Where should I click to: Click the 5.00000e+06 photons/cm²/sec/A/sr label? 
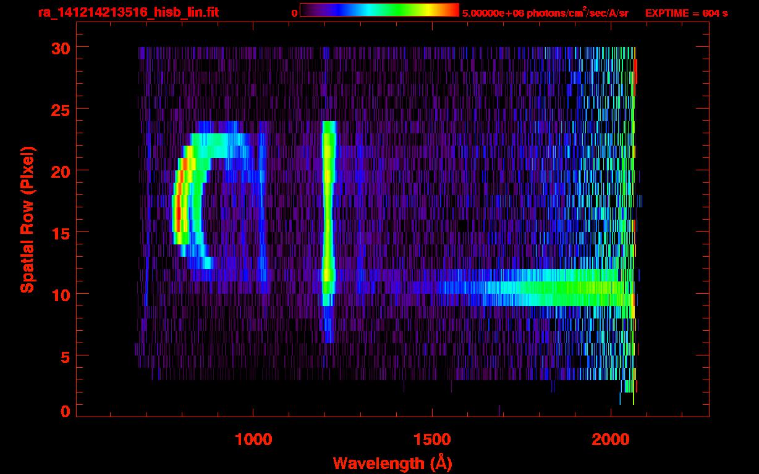coord(545,12)
